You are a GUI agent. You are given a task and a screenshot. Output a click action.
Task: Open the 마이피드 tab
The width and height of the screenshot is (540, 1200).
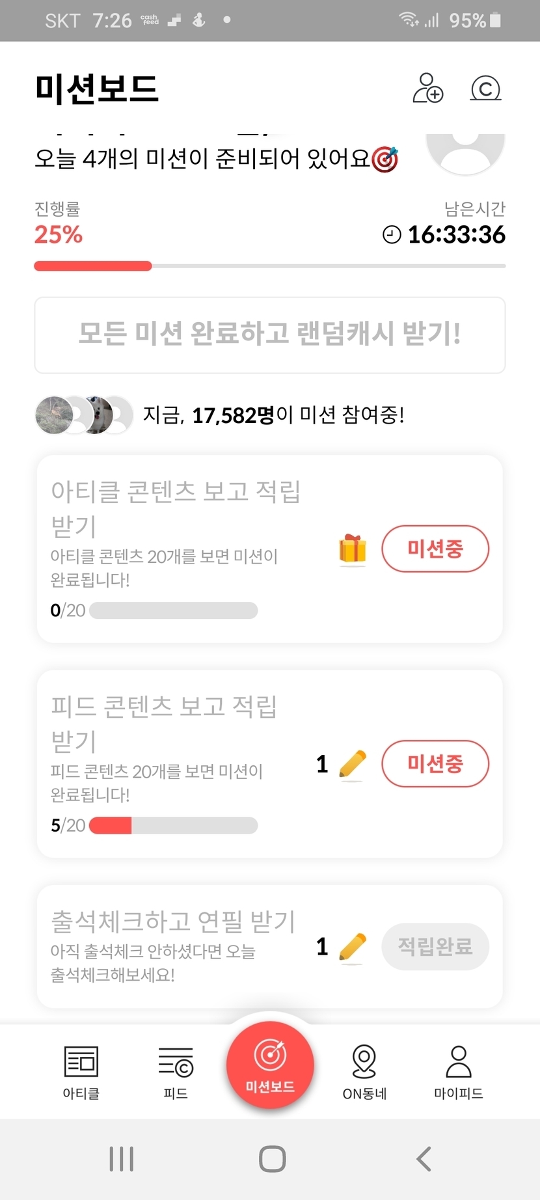(459, 1072)
